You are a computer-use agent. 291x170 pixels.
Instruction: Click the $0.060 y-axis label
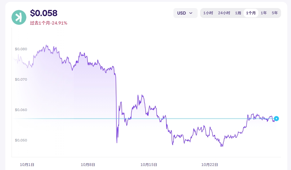click(x=21, y=110)
